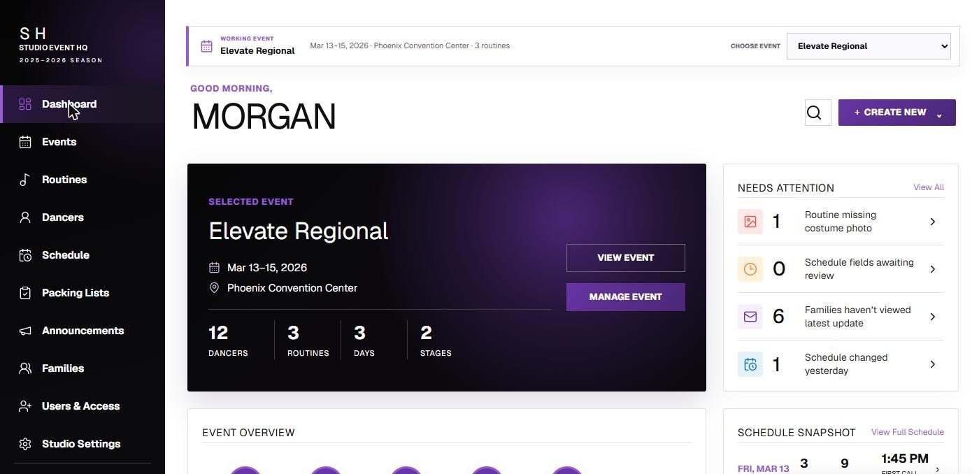979x474 pixels.
Task: Open the Choose Event dropdown
Action: coord(869,46)
